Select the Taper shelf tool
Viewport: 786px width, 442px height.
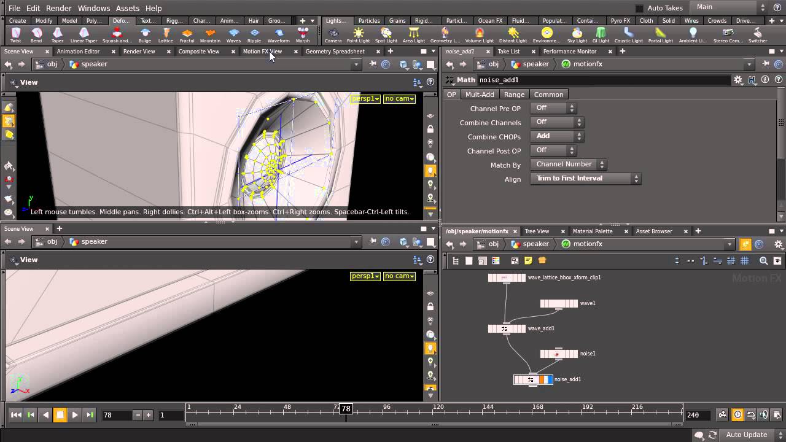coord(57,35)
